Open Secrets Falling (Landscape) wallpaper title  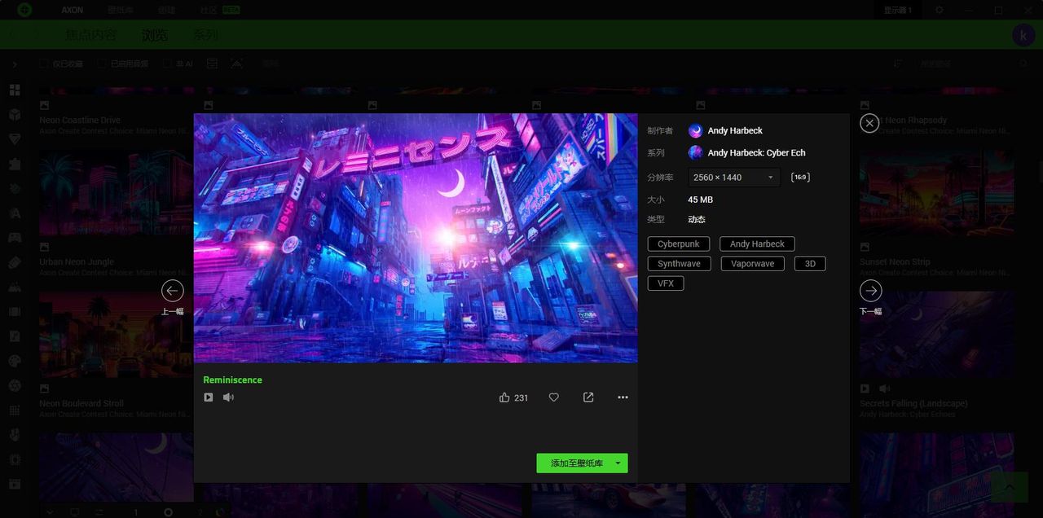pos(913,404)
